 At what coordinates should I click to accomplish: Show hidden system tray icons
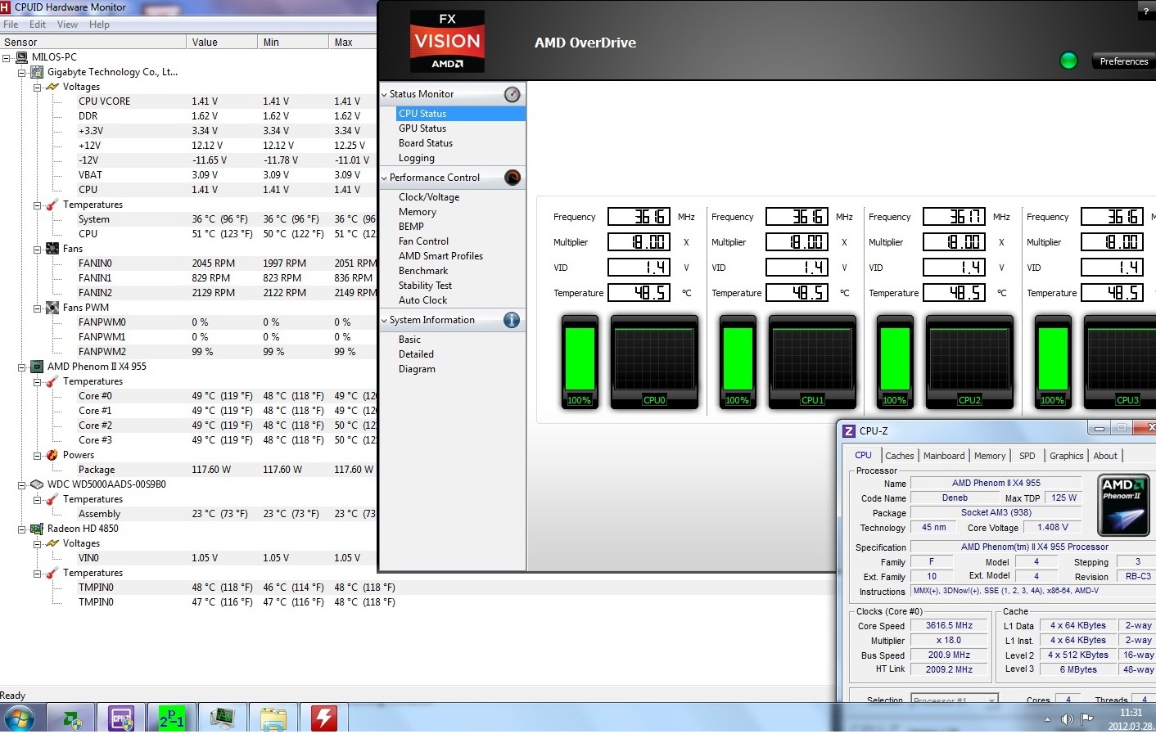pyautogui.click(x=1047, y=719)
